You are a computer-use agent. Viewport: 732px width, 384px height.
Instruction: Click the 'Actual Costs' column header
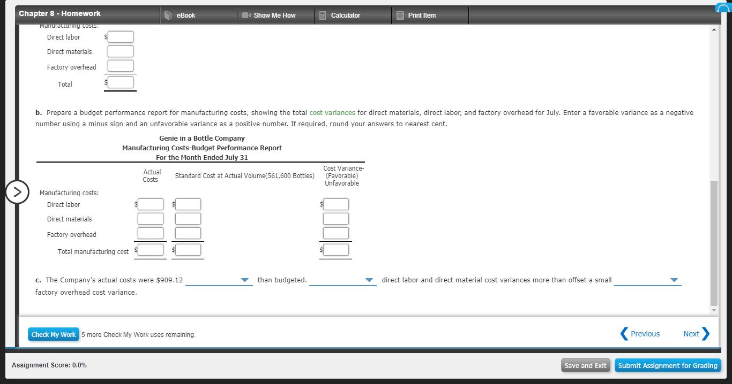[x=151, y=176]
